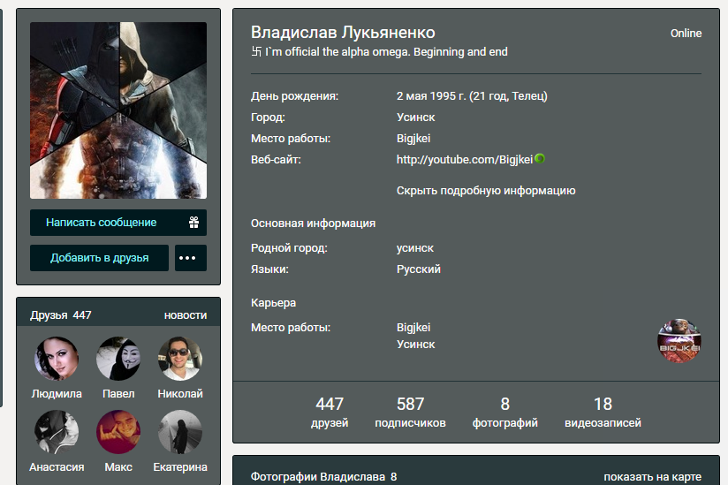Open friend Людмила's avatar
Image resolution: width=728 pixels, height=485 pixels.
(57, 359)
